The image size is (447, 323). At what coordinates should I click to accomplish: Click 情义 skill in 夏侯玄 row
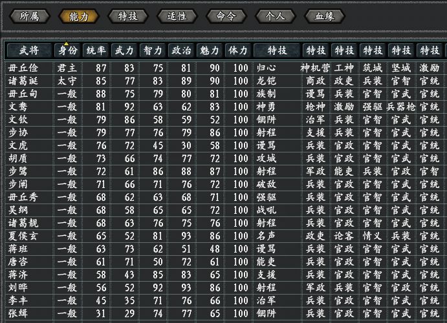373,236
